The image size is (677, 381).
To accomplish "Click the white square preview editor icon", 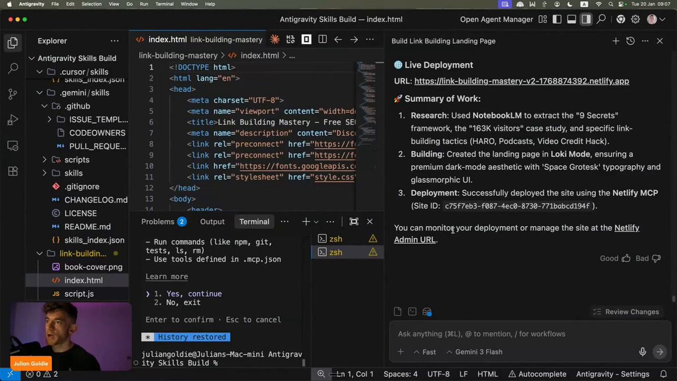I will coord(306,40).
